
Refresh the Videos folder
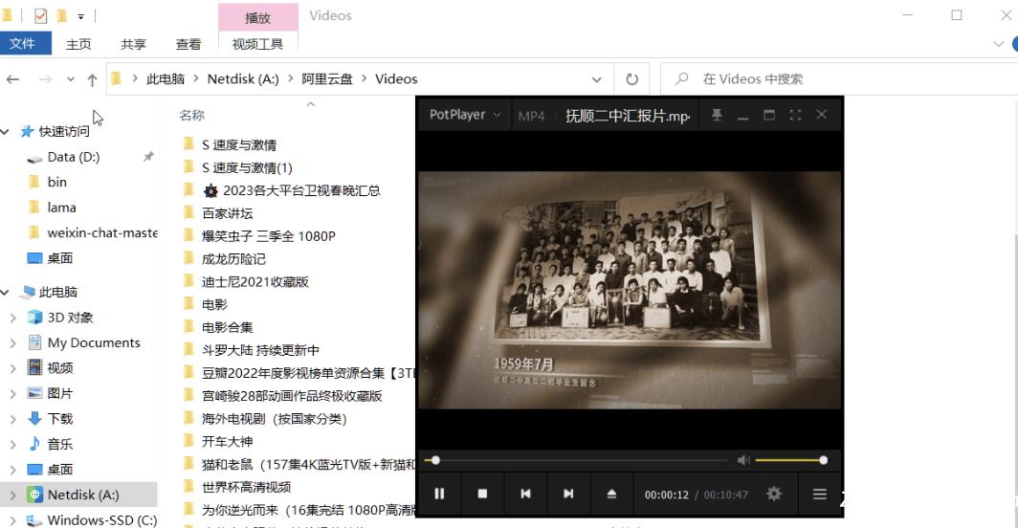tap(631, 79)
